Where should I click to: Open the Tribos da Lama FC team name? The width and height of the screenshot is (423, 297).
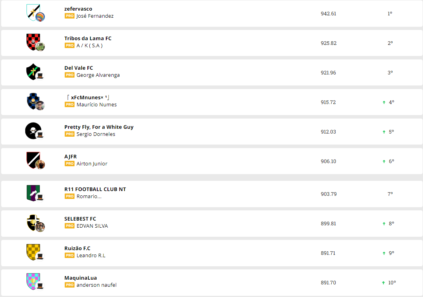(88, 39)
